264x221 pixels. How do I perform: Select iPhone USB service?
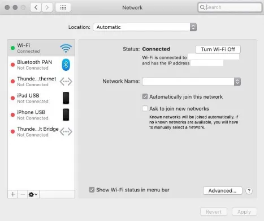click(x=41, y=115)
